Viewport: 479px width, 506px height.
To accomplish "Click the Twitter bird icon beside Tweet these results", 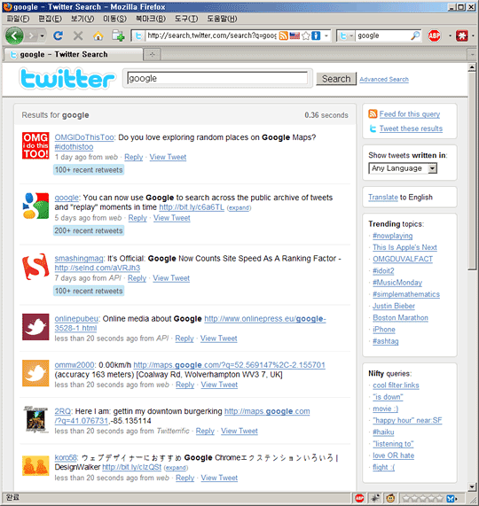I will pos(373,128).
